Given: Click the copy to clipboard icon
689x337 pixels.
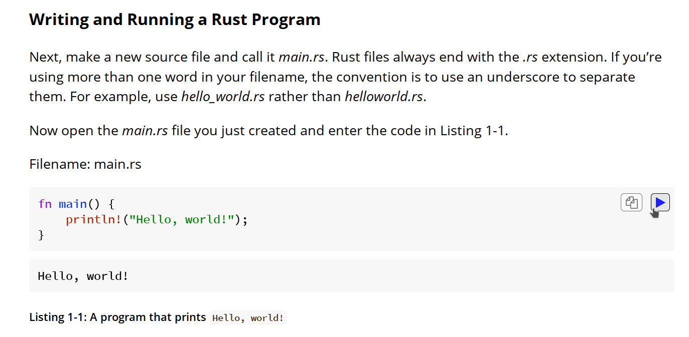Looking at the screenshot, I should tap(631, 202).
